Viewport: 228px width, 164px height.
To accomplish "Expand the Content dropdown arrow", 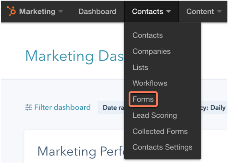I will [x=219, y=12].
